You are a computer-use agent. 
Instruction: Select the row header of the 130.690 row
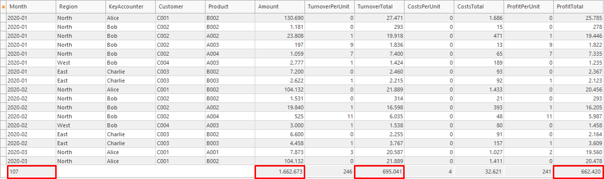click(x=3, y=17)
